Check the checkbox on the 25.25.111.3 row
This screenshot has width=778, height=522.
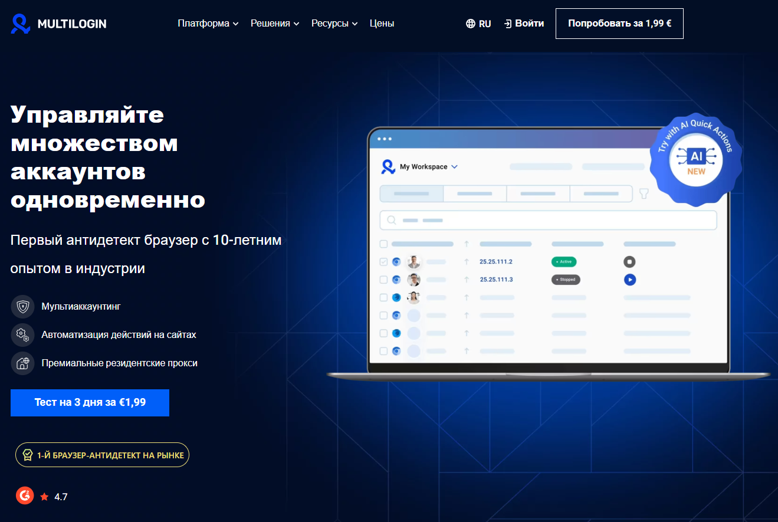383,280
